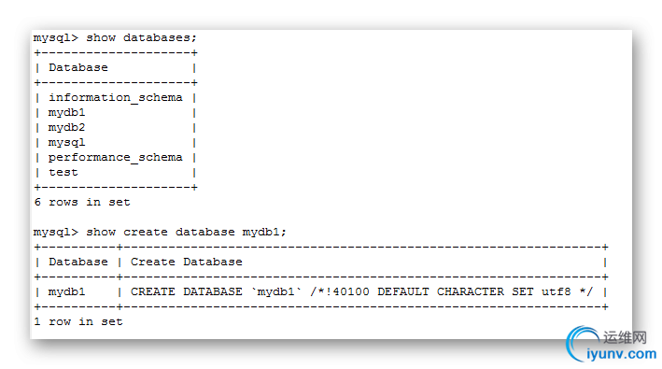Click the 'Create Database' column header
This screenshot has width=662, height=369.
point(186,263)
